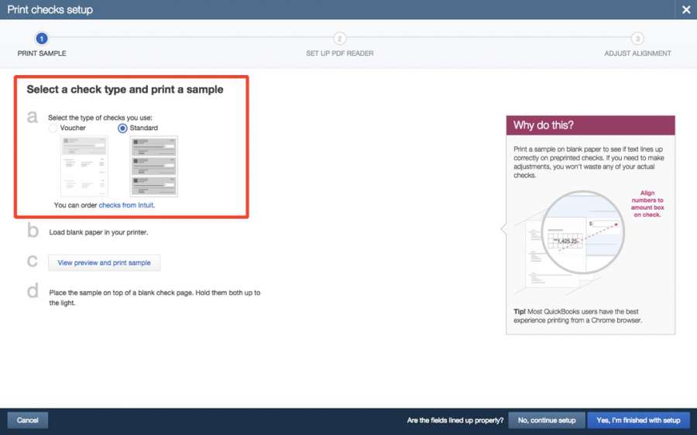Cancel the check printing setup
Image resolution: width=697 pixels, height=435 pixels.
[28, 420]
